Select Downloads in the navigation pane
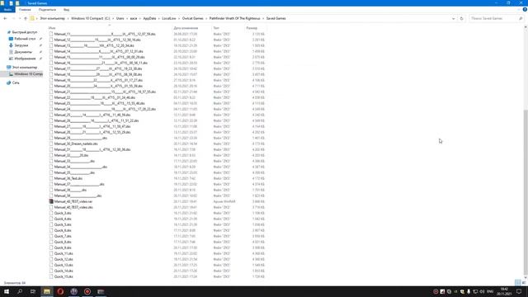 [x=21, y=45]
